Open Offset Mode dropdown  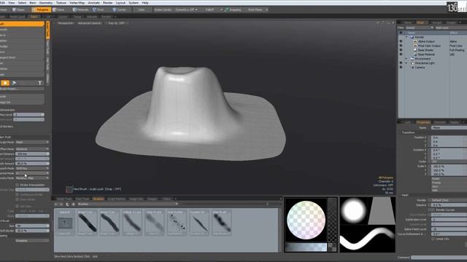coord(32,149)
